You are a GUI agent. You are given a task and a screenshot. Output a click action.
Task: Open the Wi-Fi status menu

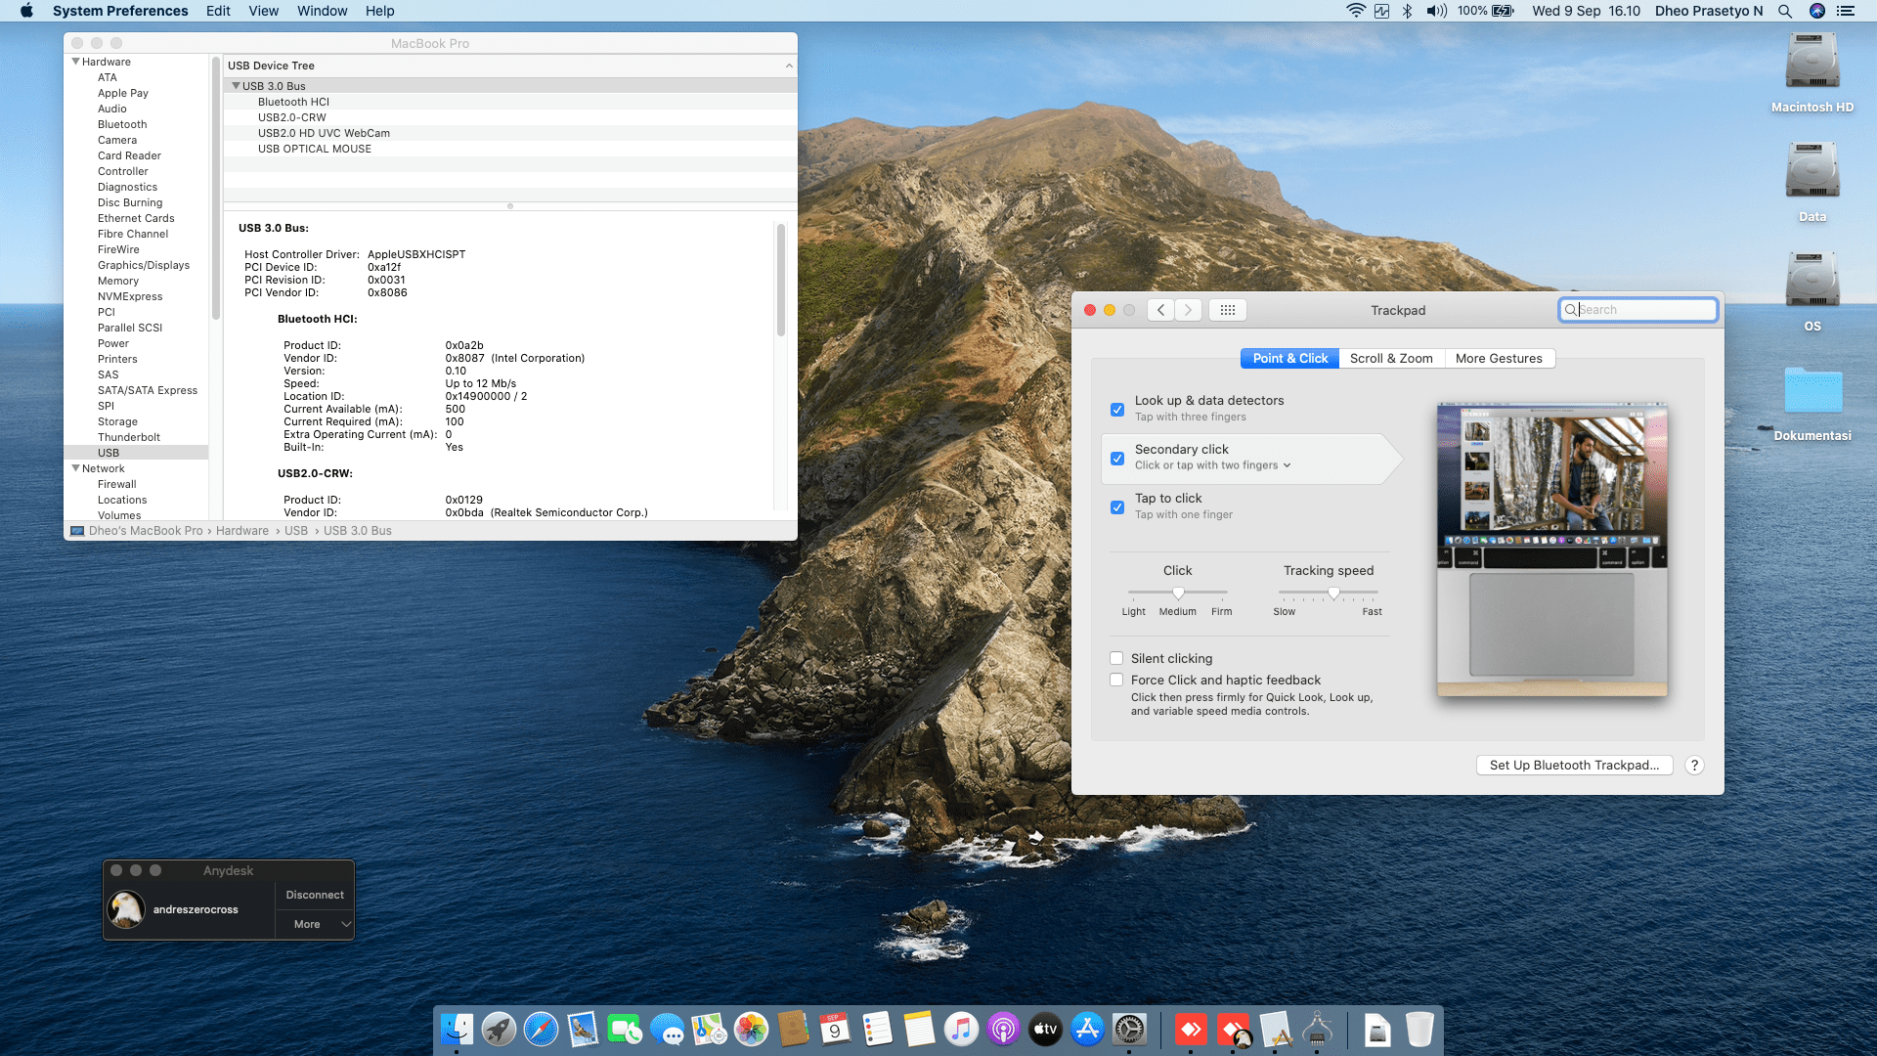tap(1355, 11)
